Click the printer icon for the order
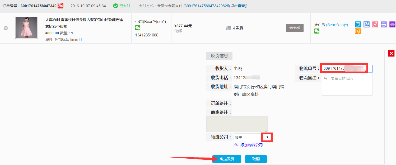Image resolution: width=396 pixels, height=165 pixels. click(x=384, y=25)
